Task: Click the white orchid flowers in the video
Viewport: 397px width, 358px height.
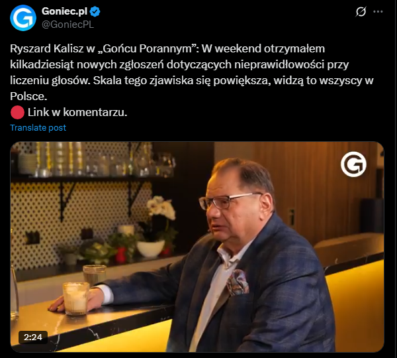Action: (x=161, y=208)
